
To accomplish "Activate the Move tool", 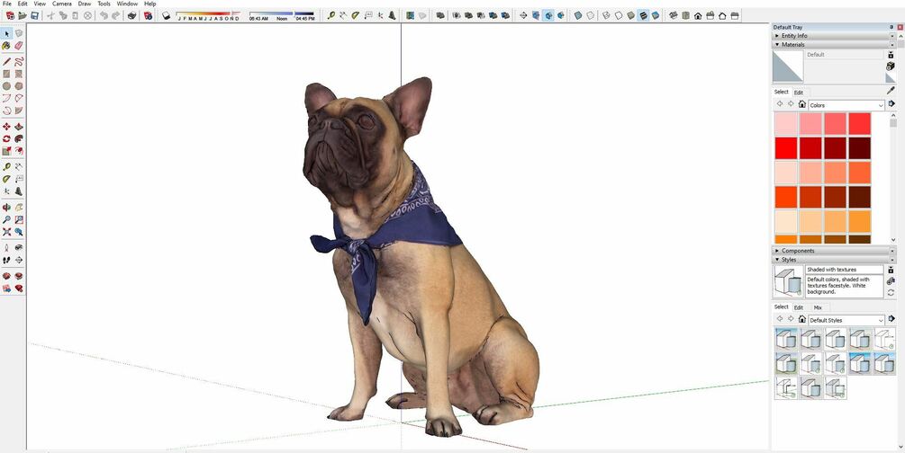I will [6, 126].
